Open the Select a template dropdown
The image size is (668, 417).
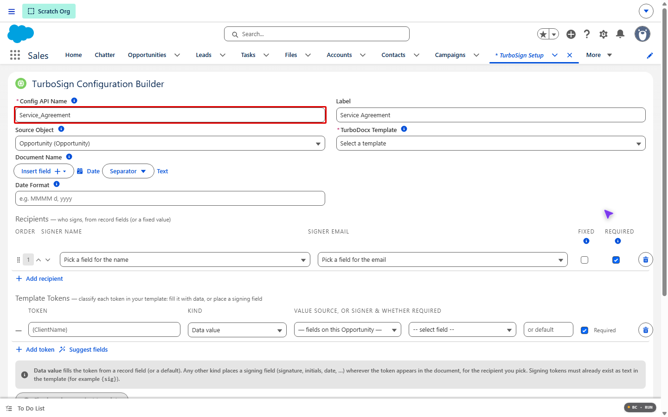[491, 143]
